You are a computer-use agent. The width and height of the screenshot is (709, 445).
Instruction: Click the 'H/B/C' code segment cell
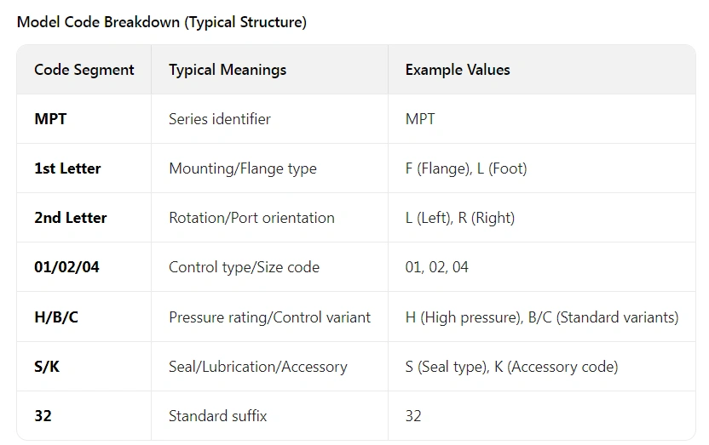(56, 317)
